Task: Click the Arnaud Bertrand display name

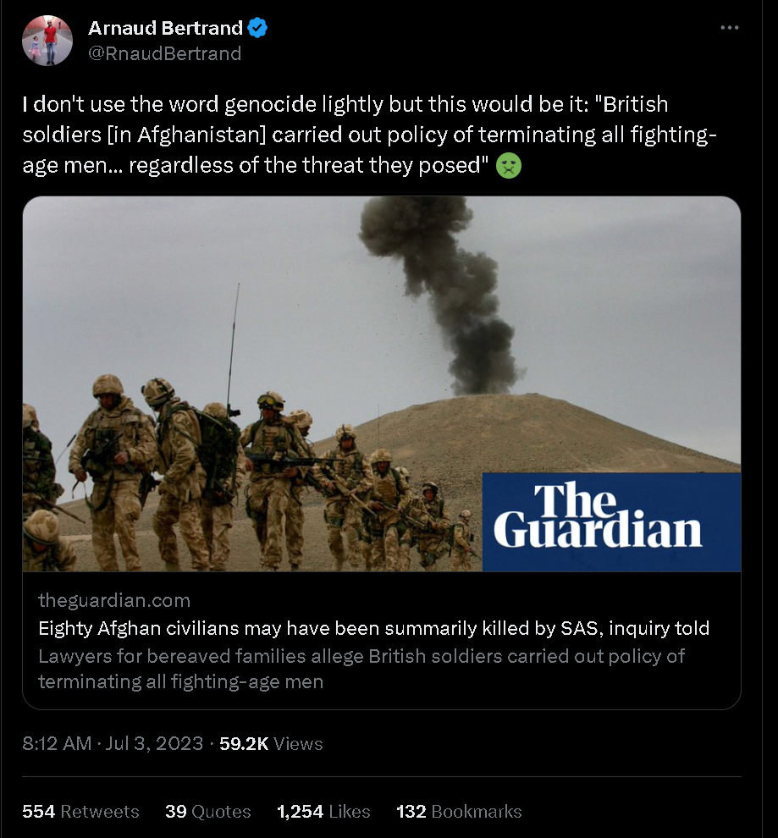Action: click(x=165, y=28)
